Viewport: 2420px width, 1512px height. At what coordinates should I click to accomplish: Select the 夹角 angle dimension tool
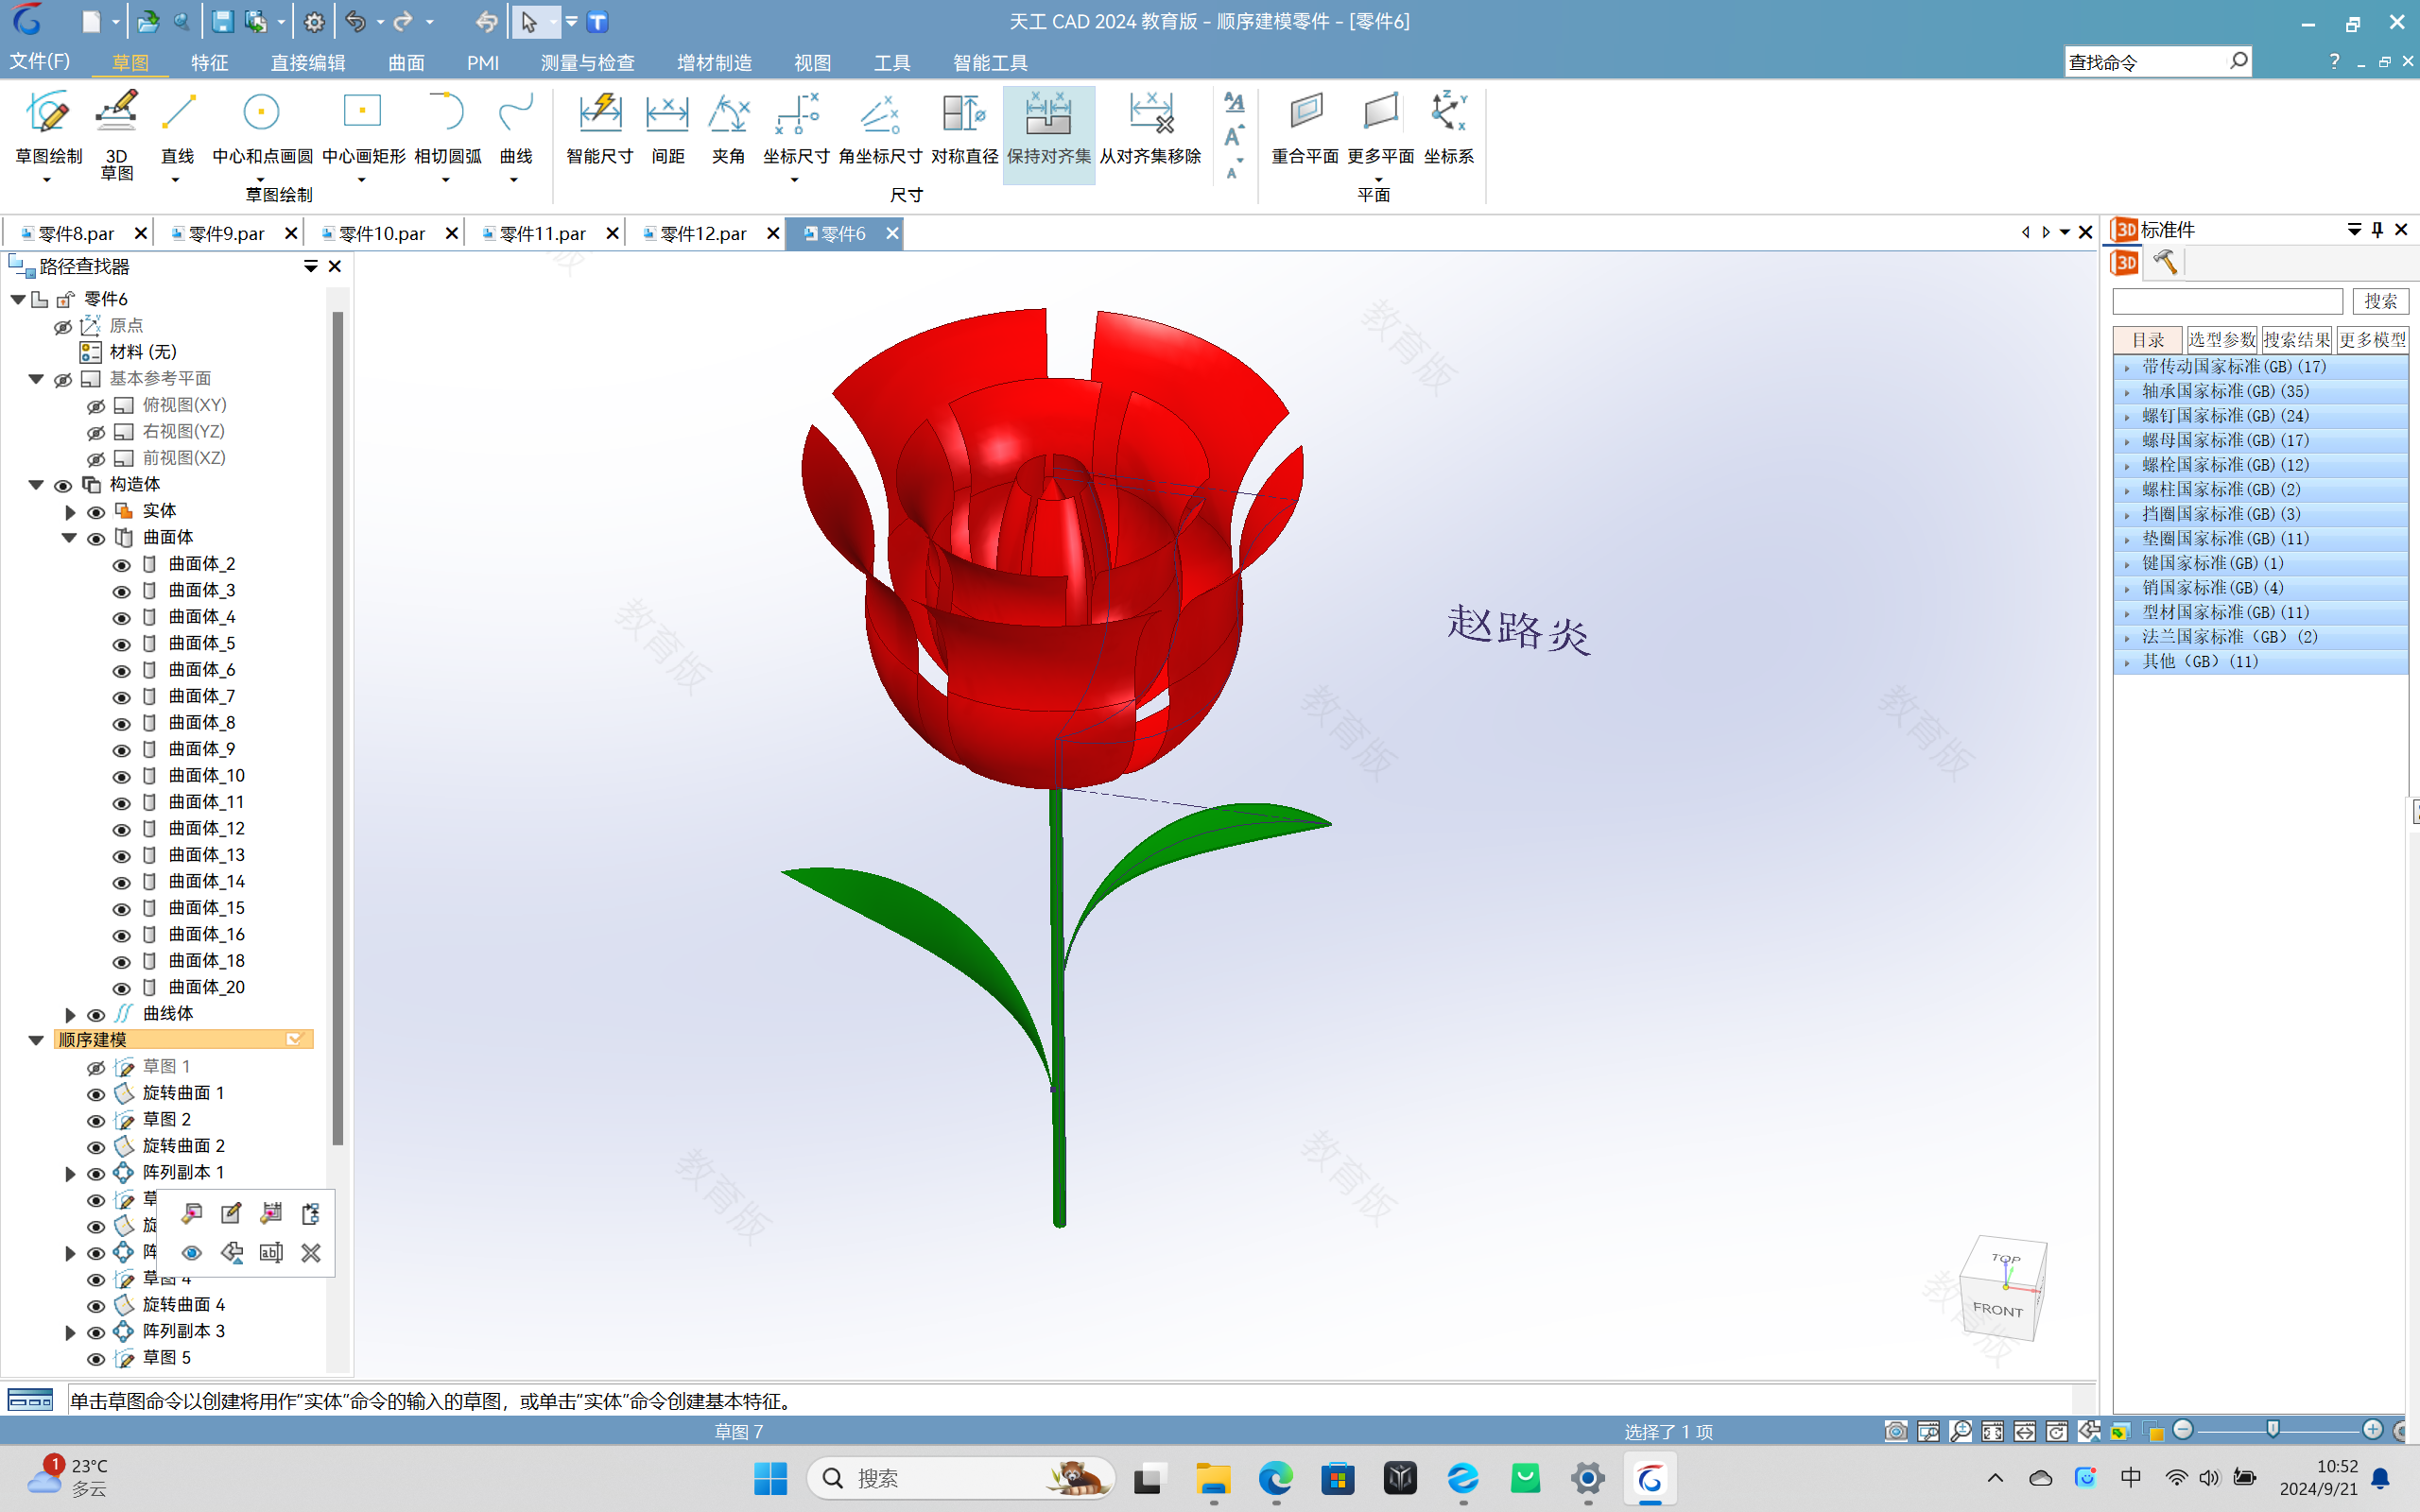(728, 128)
